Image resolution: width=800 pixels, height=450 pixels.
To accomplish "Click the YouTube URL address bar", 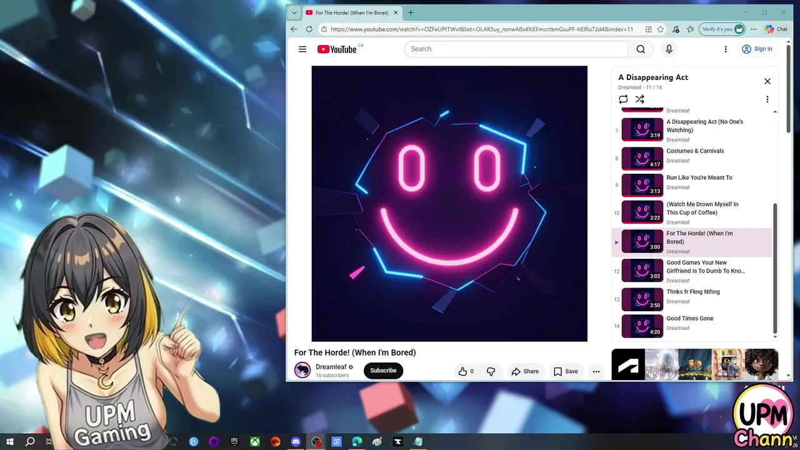I will click(481, 29).
